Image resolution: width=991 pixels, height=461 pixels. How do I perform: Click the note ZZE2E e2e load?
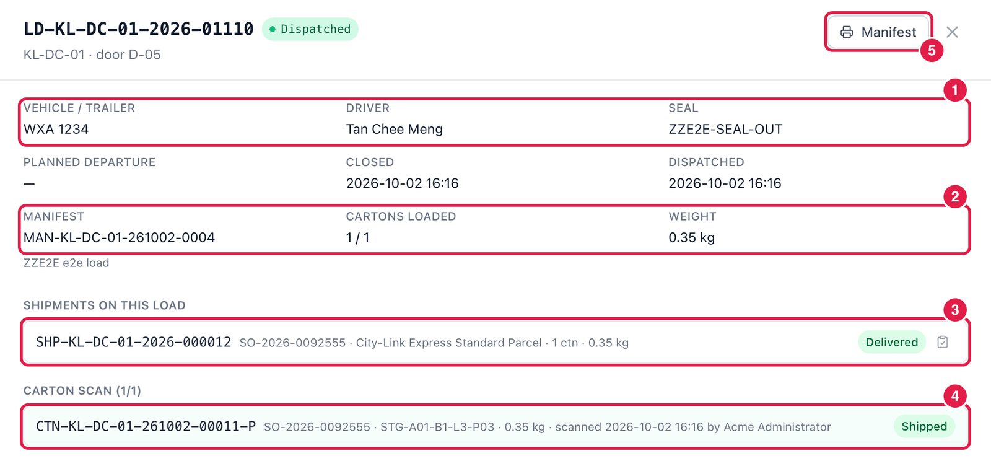coord(66,263)
